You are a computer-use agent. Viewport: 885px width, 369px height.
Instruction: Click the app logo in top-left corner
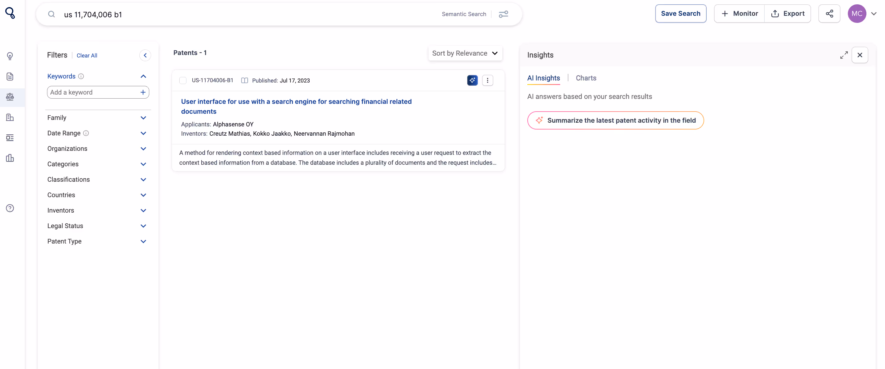click(x=10, y=13)
